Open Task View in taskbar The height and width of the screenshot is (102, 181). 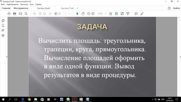[x=16, y=99]
